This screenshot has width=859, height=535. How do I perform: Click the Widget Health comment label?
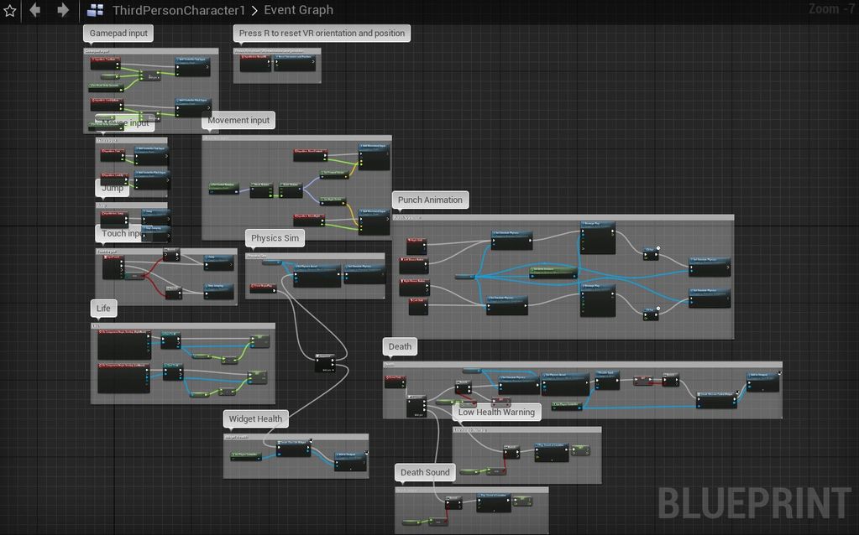pos(256,418)
